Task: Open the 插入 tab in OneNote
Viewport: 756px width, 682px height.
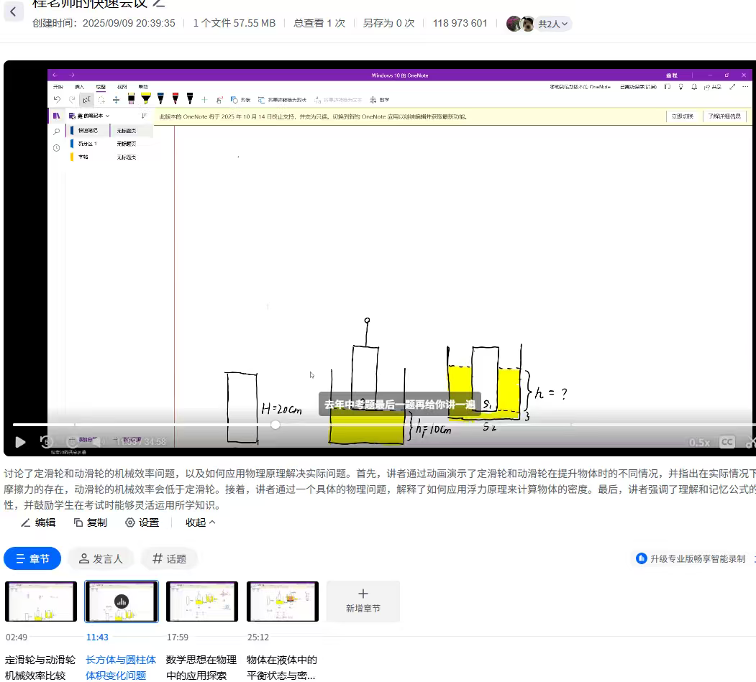Action: pyautogui.click(x=80, y=87)
